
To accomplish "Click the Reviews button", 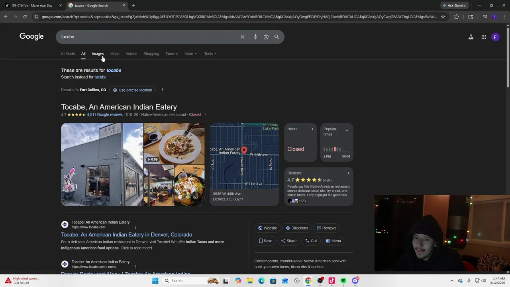I will (326, 228).
